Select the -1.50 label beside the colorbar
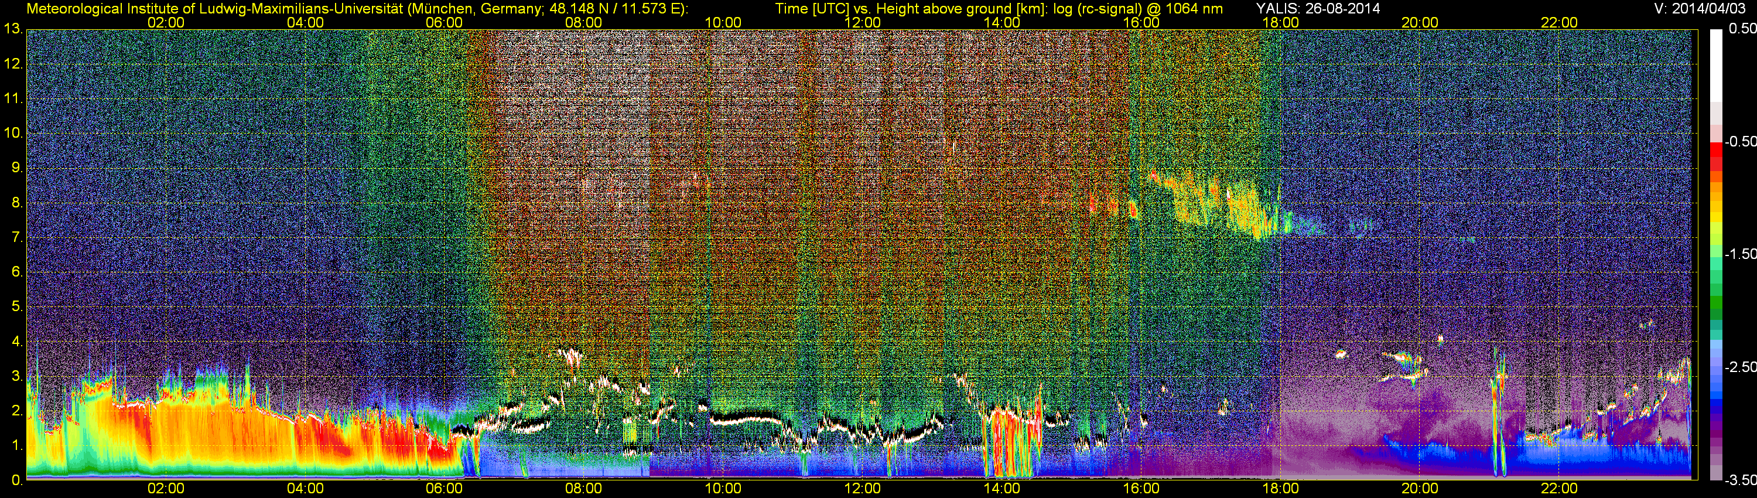This screenshot has height=498, width=1757. [1740, 254]
